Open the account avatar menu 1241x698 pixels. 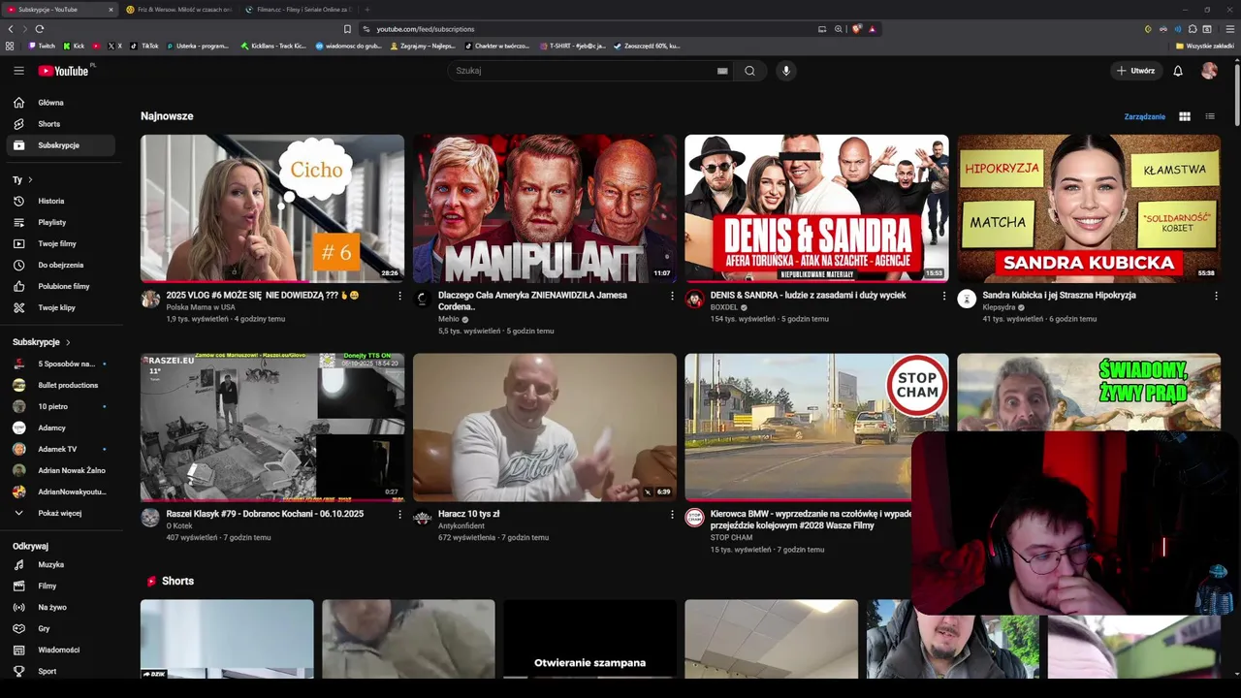click(1209, 71)
